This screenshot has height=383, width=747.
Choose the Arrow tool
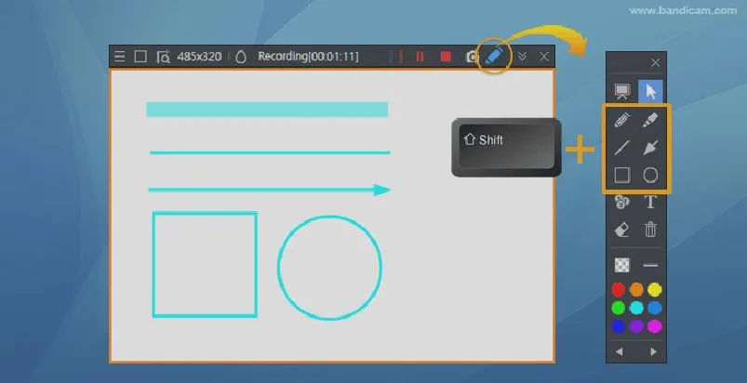[x=650, y=148]
